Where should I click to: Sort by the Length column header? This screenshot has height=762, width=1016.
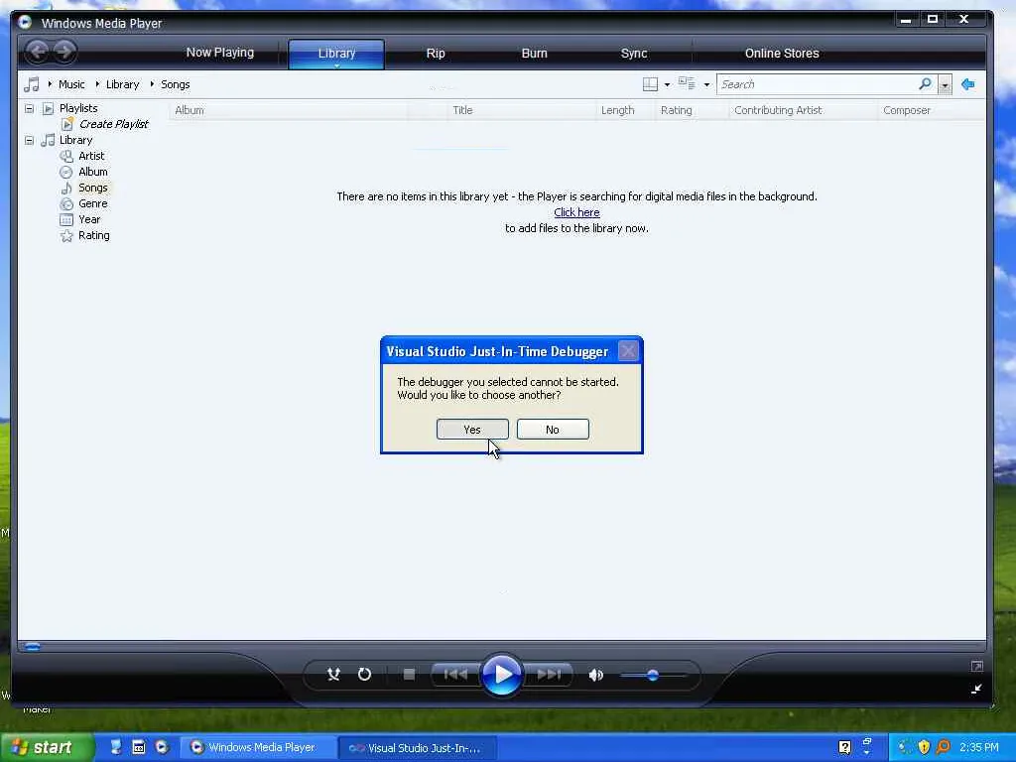[x=625, y=110]
